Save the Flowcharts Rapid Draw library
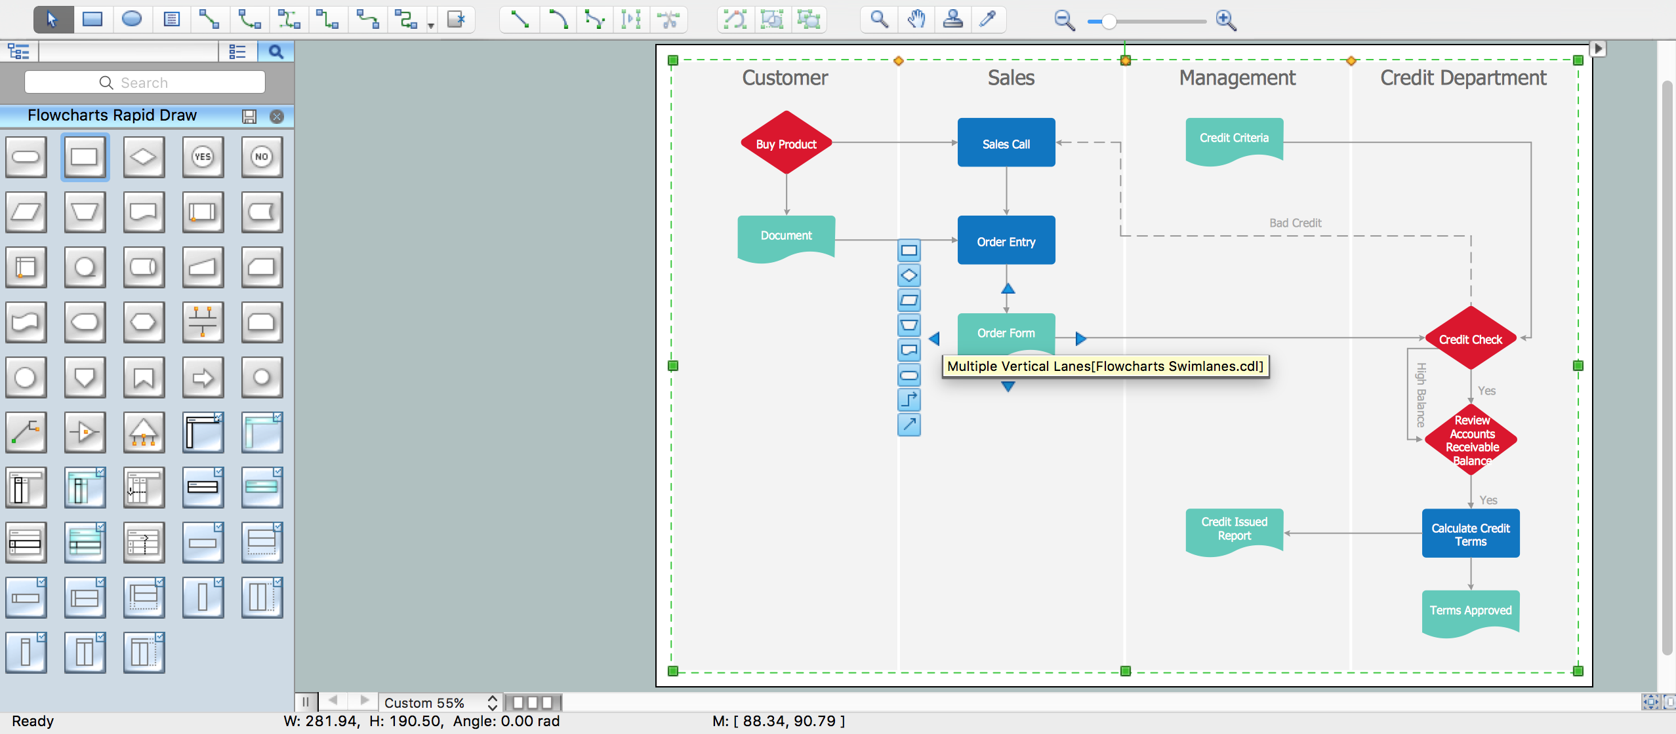Viewport: 1676px width, 734px height. coord(249,116)
